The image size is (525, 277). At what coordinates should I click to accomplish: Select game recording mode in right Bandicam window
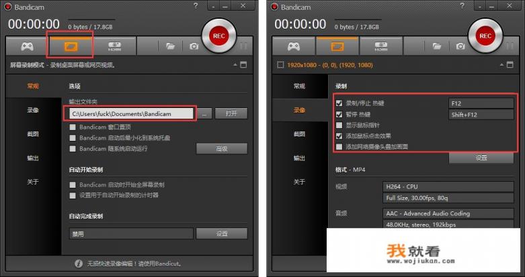(294, 46)
